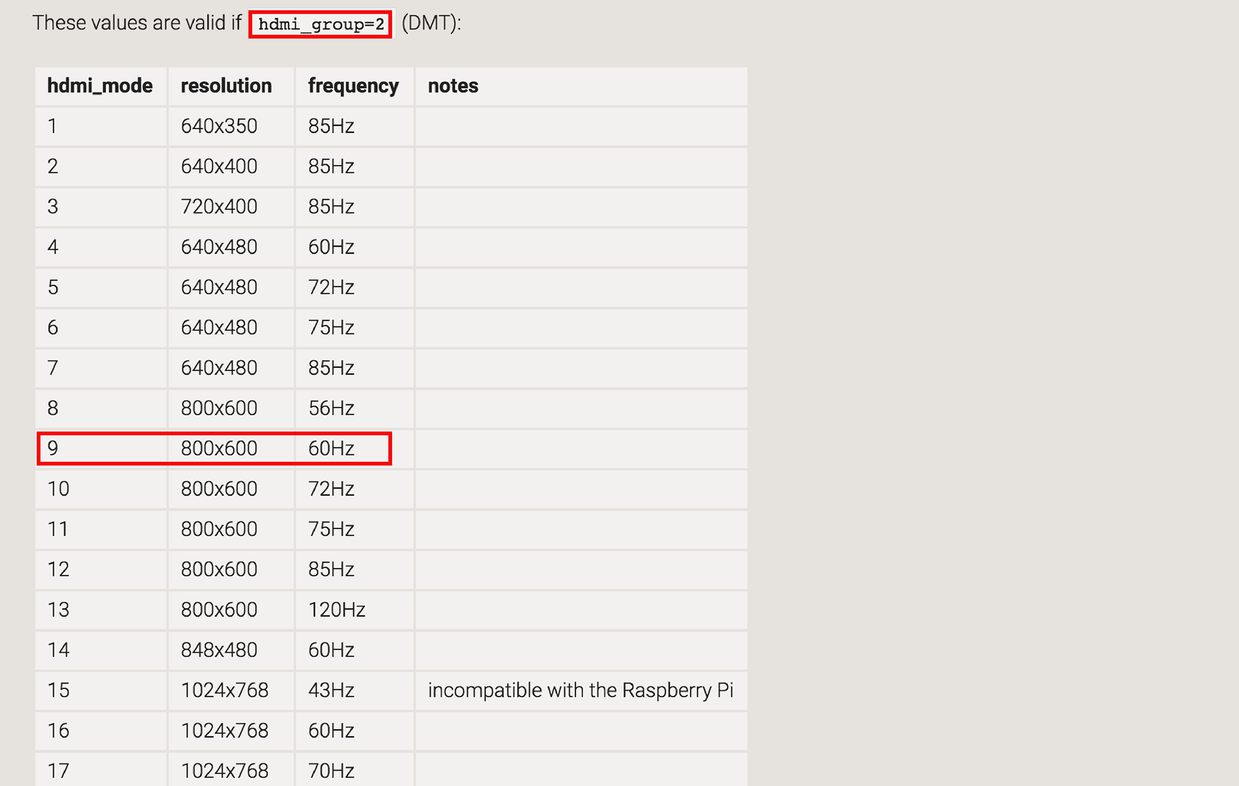Screen dimensions: 1239x786
Task: Click the hdmi_mode column header
Action: click(x=100, y=86)
